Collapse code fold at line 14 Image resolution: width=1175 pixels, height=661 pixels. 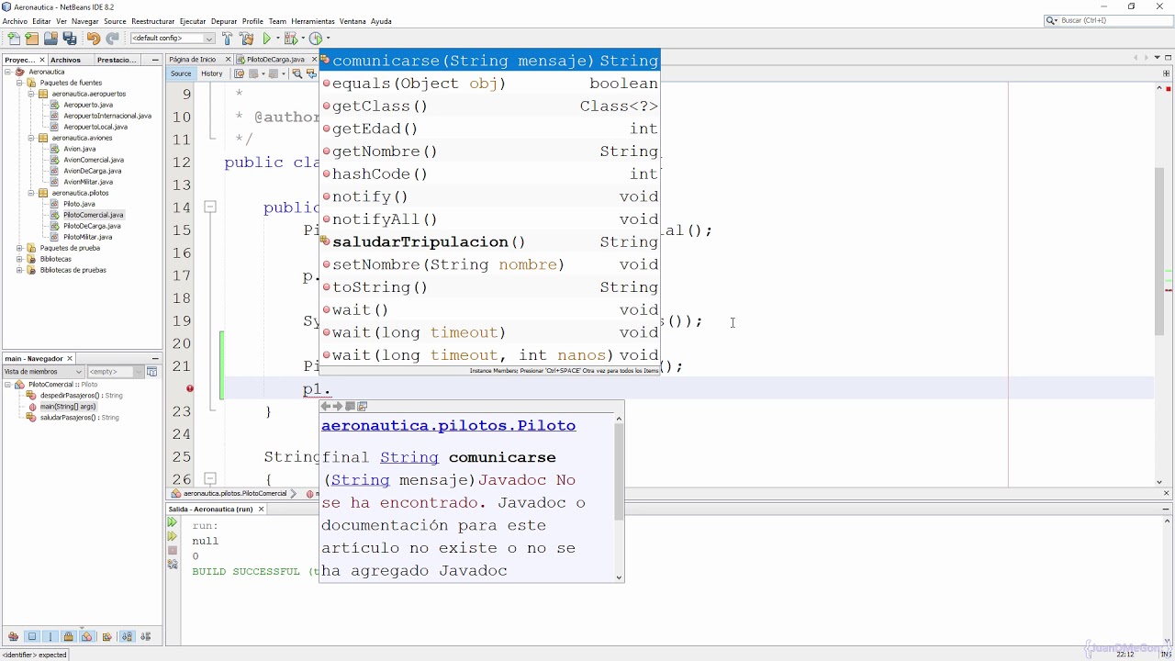[209, 207]
